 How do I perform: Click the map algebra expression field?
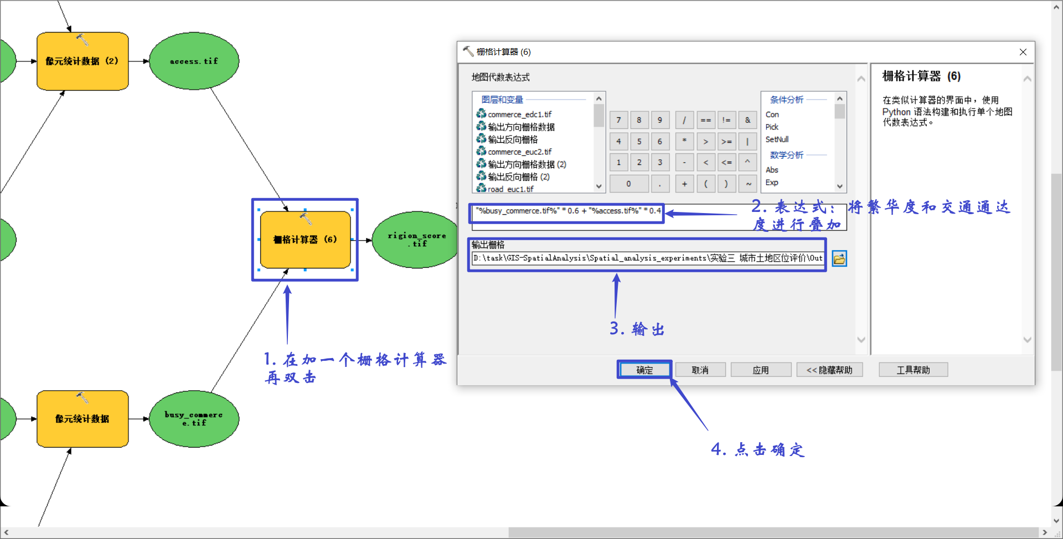point(659,217)
